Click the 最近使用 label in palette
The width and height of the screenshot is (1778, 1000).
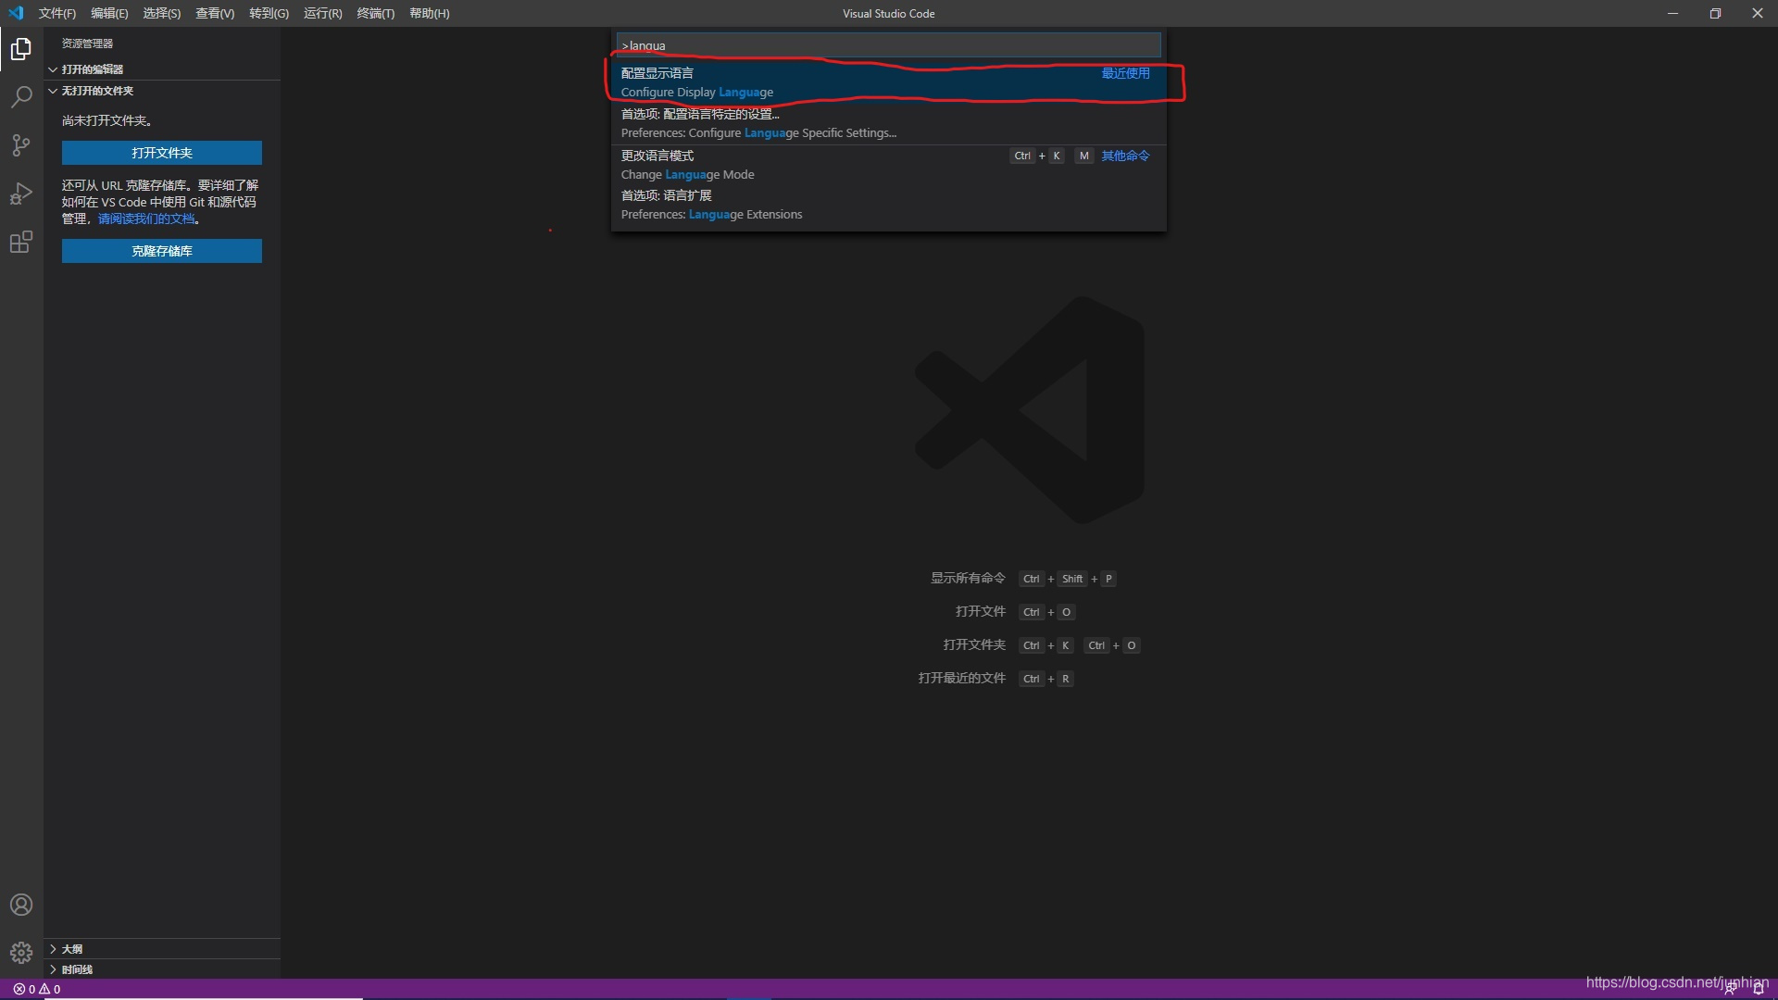(1125, 73)
